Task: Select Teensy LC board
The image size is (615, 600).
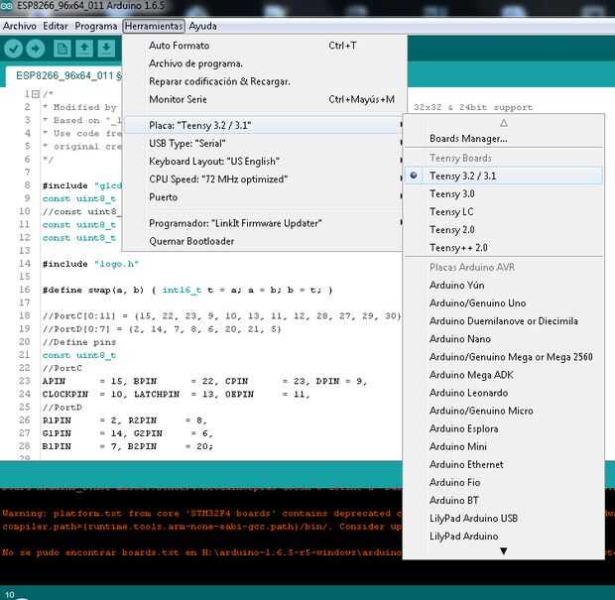Action: 504,212
